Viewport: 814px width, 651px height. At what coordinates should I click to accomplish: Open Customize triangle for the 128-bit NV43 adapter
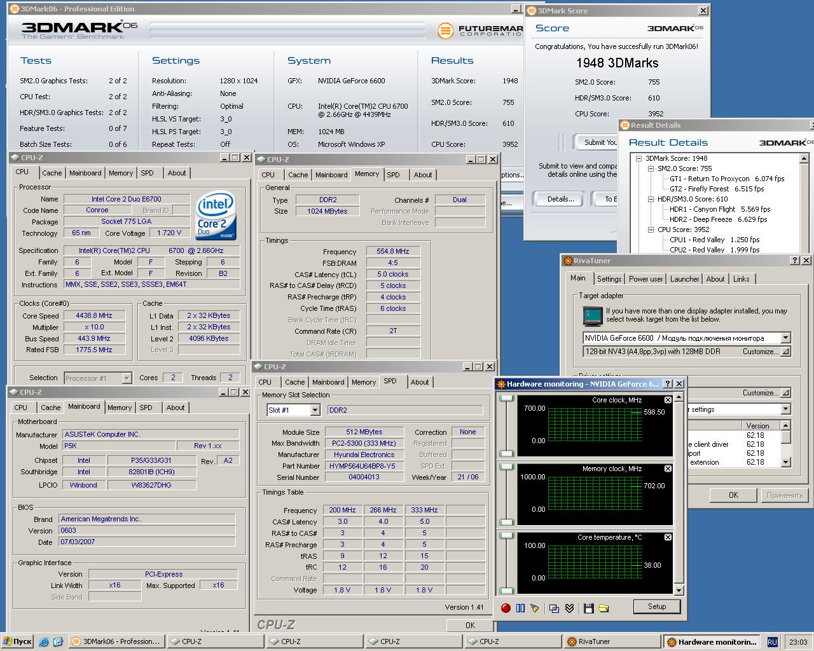click(785, 352)
